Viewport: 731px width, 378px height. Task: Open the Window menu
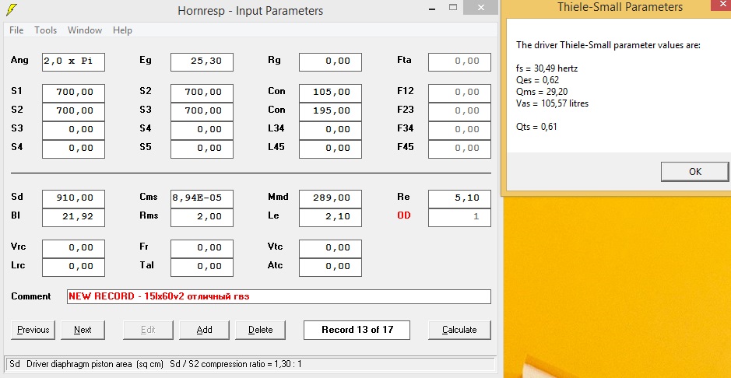[x=85, y=30]
